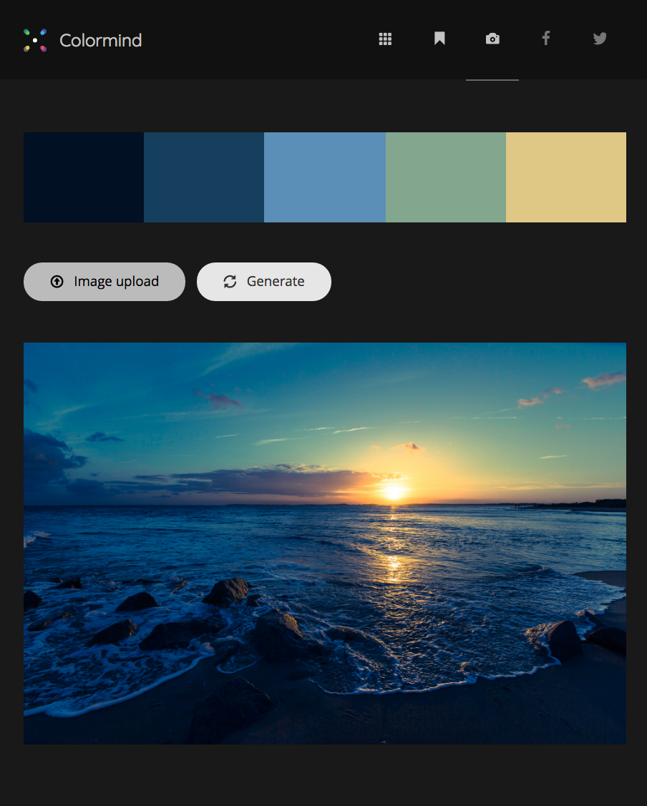Click the pink clouds in photo's top right
Viewport: 647px width, 806px height.
click(x=603, y=380)
